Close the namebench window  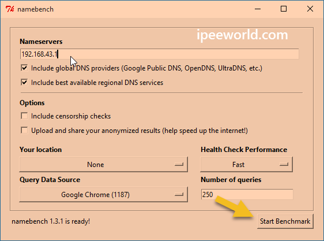point(310,9)
